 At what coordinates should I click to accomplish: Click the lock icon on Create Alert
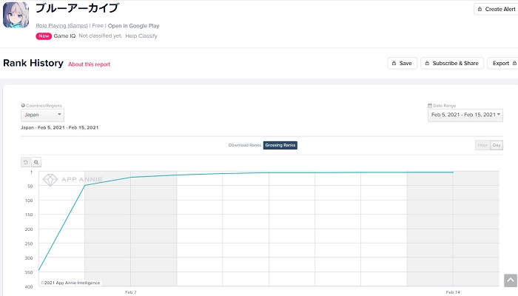480,9
